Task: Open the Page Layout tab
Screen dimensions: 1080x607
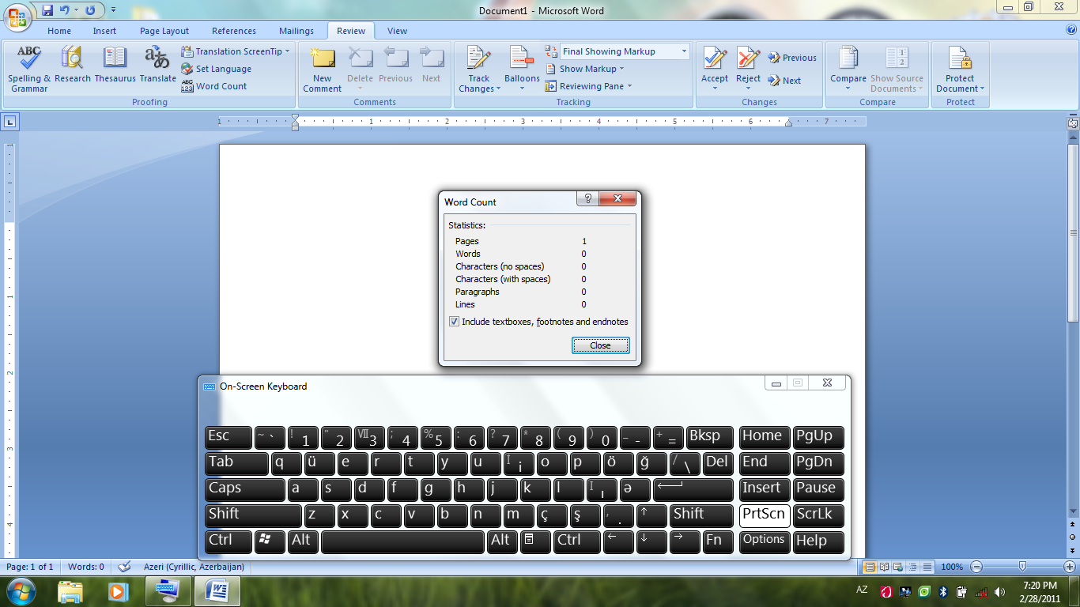Action: click(164, 31)
